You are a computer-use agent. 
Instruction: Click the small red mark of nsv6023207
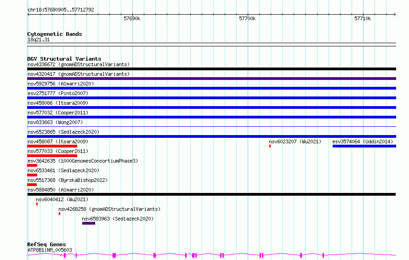pyautogui.click(x=270, y=146)
